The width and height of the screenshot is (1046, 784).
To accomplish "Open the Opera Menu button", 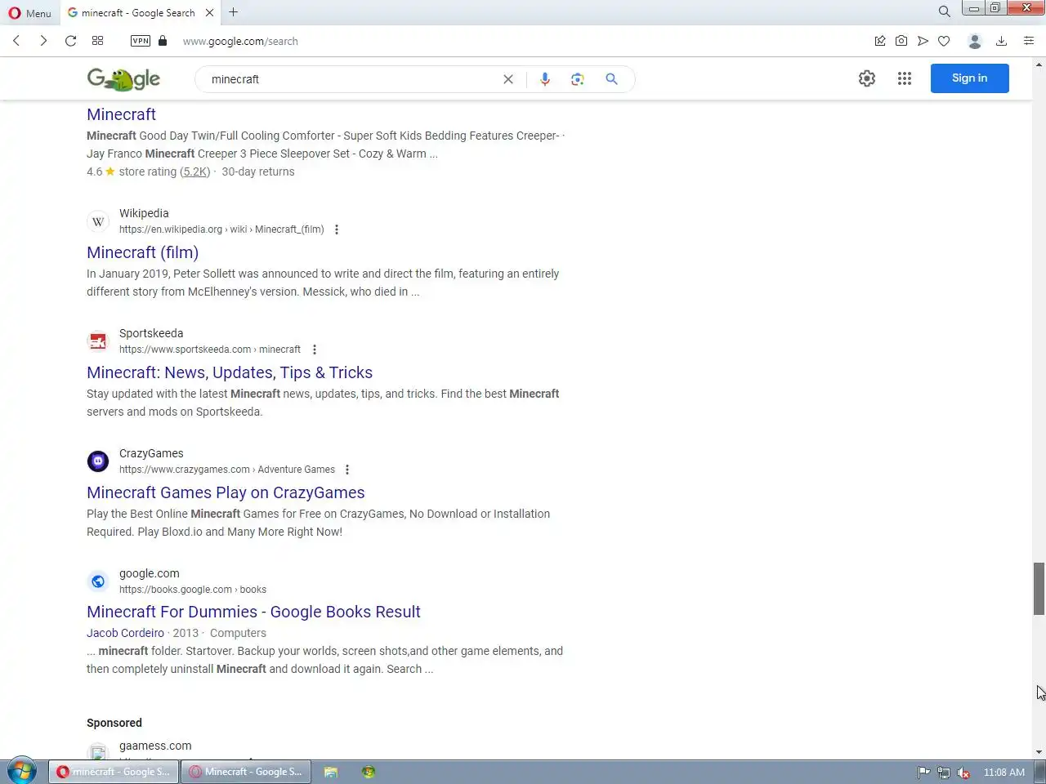I will (29, 12).
